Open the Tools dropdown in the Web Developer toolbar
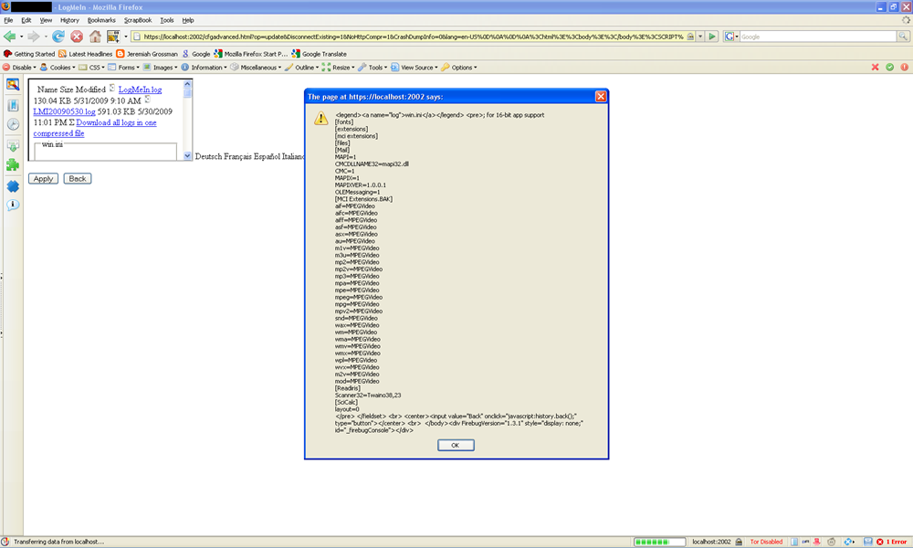Viewport: 913px width, 548px height. click(x=373, y=68)
